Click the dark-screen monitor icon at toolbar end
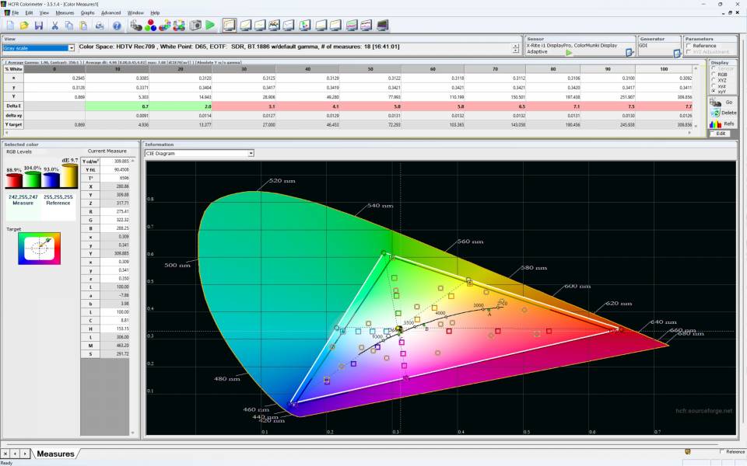747x466 pixels. pyautogui.click(x=383, y=25)
